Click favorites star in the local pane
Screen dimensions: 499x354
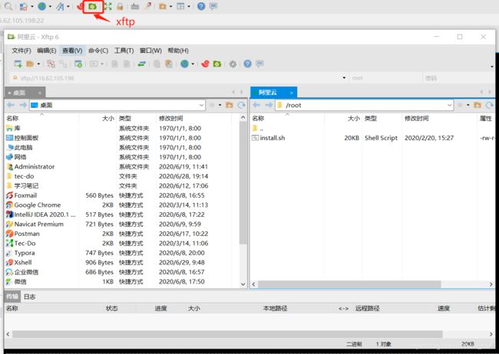coord(212,105)
